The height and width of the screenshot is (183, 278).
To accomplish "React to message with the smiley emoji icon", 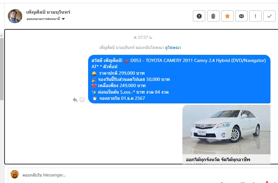I will pos(82,100).
